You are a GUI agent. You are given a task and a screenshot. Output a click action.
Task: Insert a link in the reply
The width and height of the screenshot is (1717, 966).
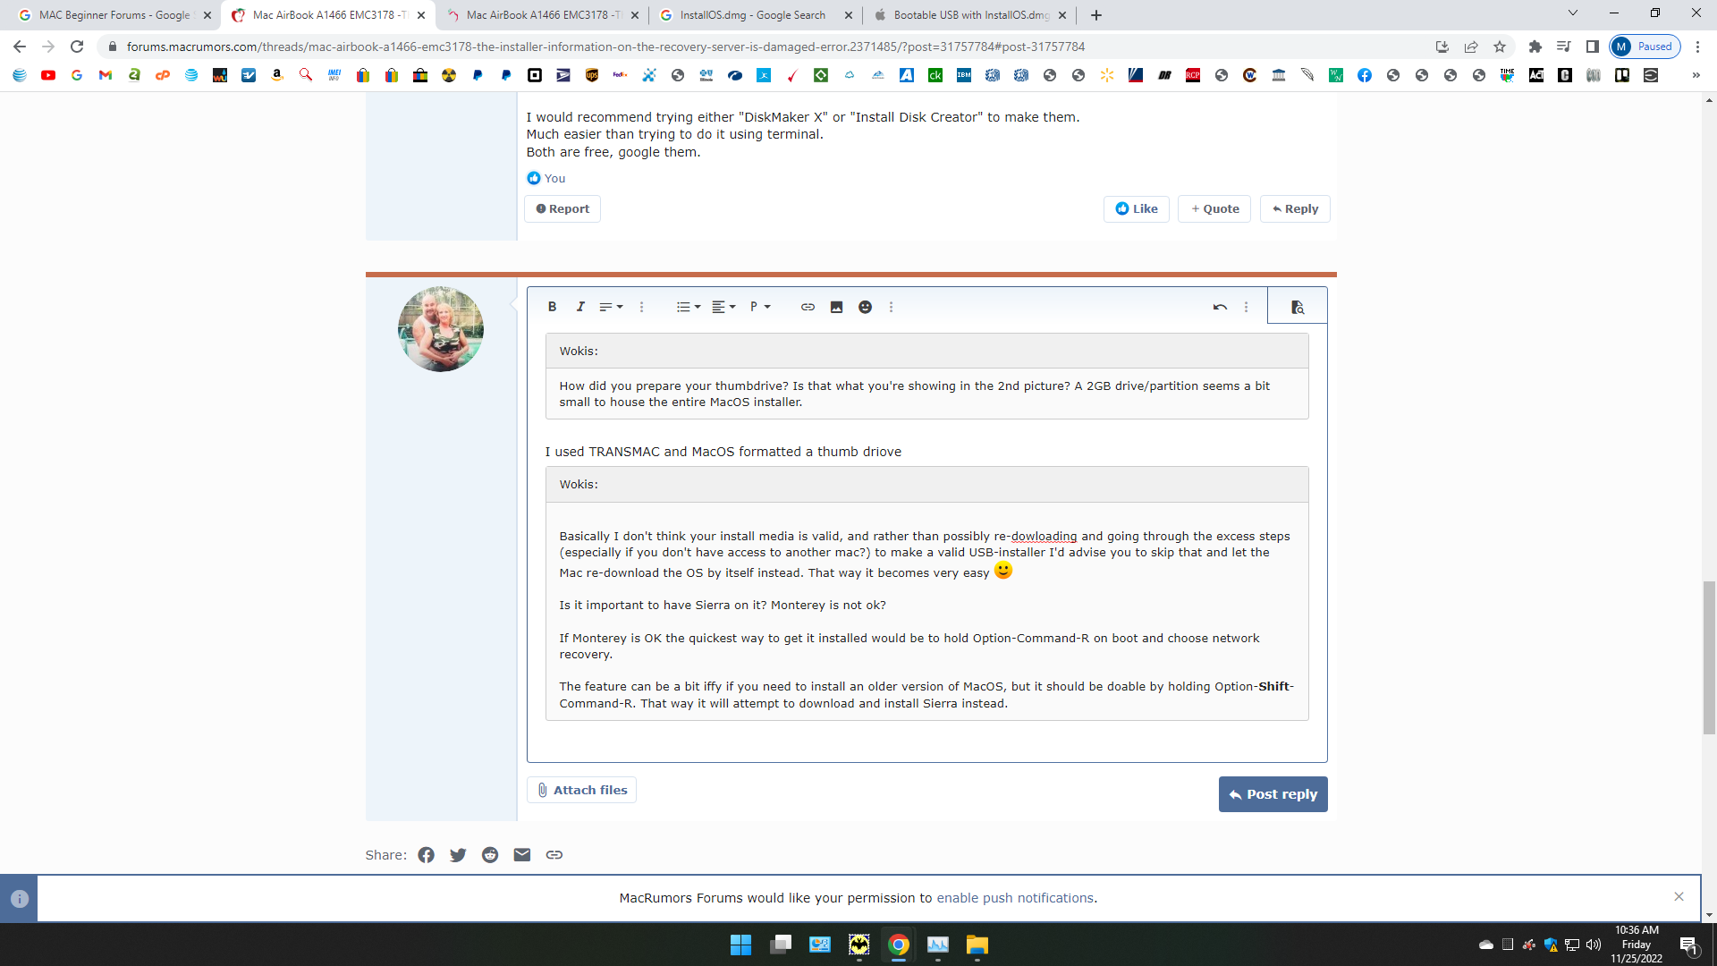point(808,307)
